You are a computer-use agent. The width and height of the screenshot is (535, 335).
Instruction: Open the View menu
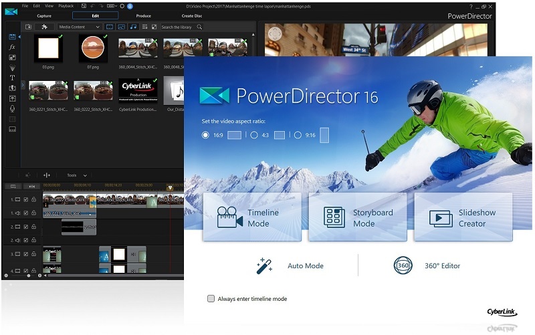49,6
